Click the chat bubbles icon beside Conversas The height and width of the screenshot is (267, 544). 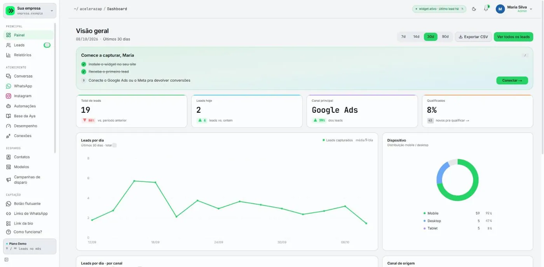9,76
